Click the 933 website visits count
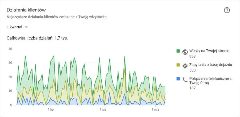240x117 pixels. pos(192,56)
